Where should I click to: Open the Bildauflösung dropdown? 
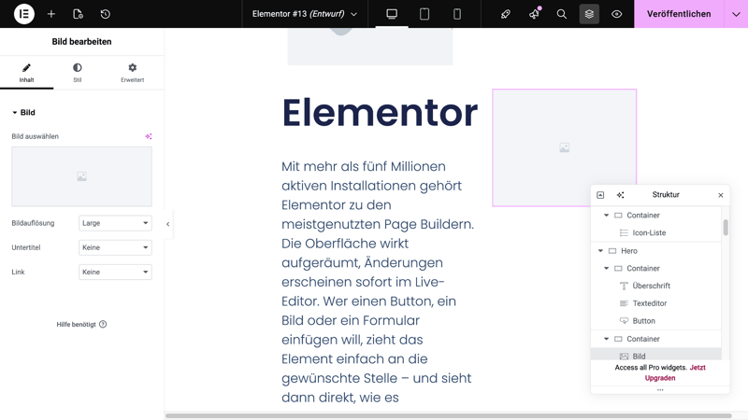[x=115, y=223]
